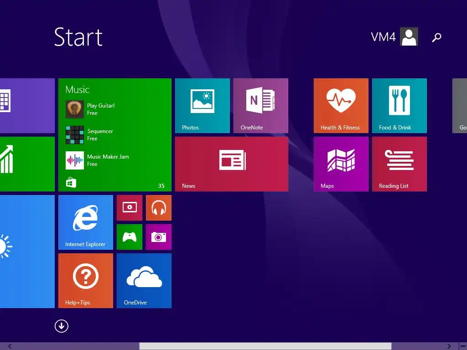Click the 'Music Maker Jam' text label
The height and width of the screenshot is (350, 467).
coord(108,157)
